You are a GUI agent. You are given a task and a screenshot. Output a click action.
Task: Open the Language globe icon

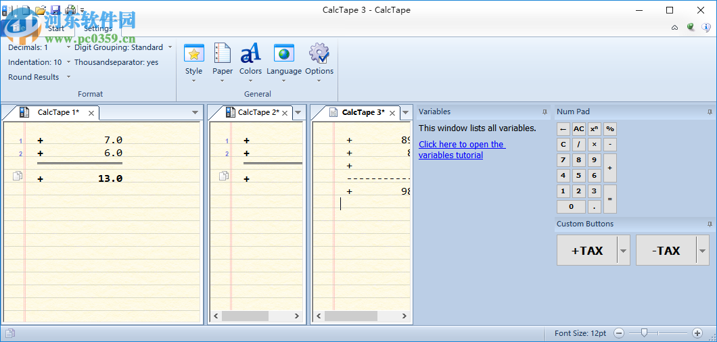tap(284, 54)
